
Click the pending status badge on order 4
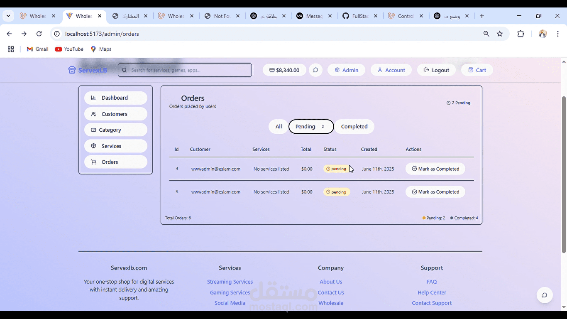coord(337,169)
